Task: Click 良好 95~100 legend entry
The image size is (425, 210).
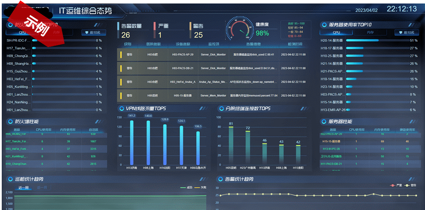Action: [296, 24]
